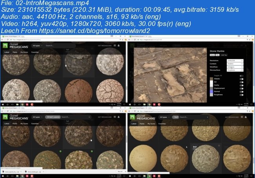The image size is (255, 178).
Task: Open File Explorer in top-left frame taskbar
Action: click(17, 105)
